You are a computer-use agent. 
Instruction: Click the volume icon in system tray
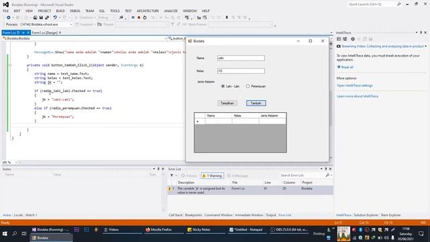pyautogui.click(x=387, y=237)
